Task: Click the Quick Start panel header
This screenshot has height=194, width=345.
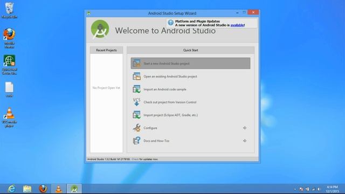Action: pos(190,50)
